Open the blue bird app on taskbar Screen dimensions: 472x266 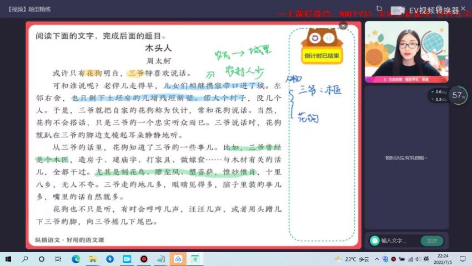tap(110, 259)
